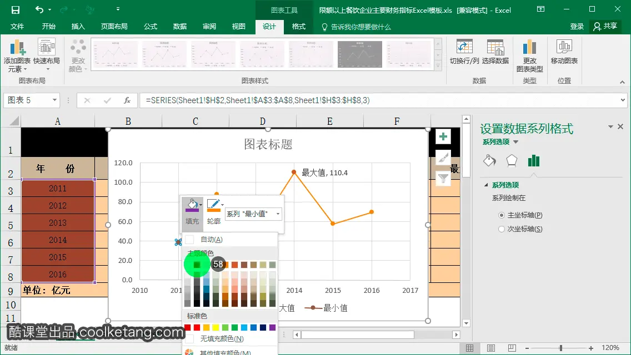This screenshot has width=631, height=355.
Task: Switch to Page Layout view icon
Action: pyautogui.click(x=491, y=348)
